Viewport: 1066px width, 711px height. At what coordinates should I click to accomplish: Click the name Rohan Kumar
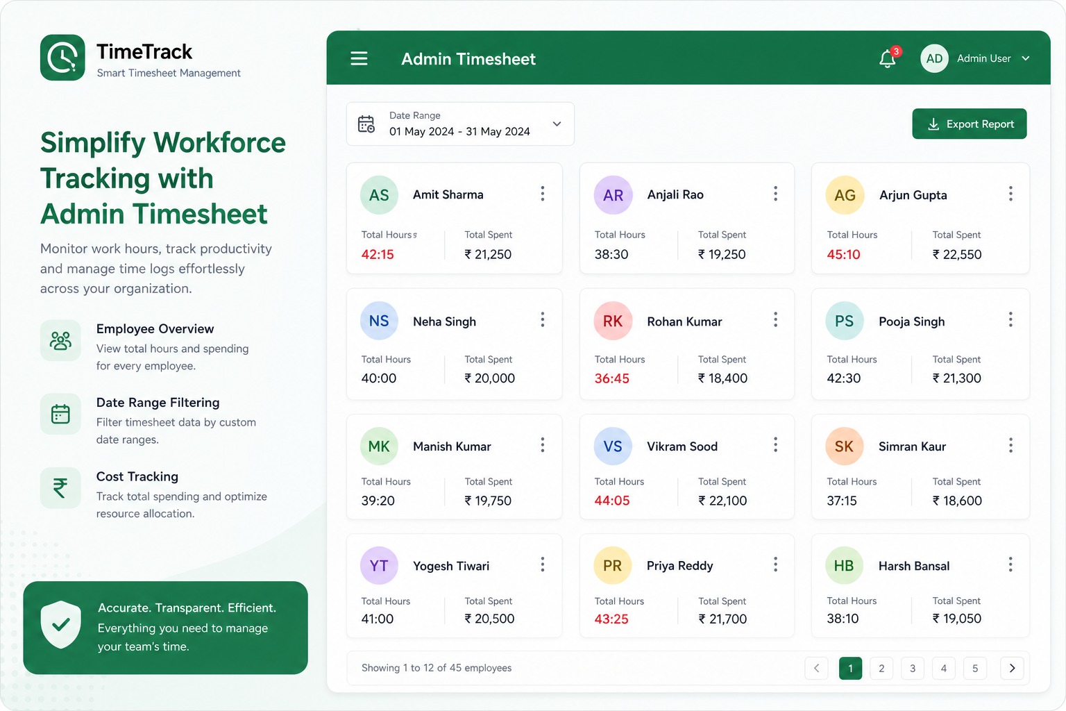pos(684,321)
